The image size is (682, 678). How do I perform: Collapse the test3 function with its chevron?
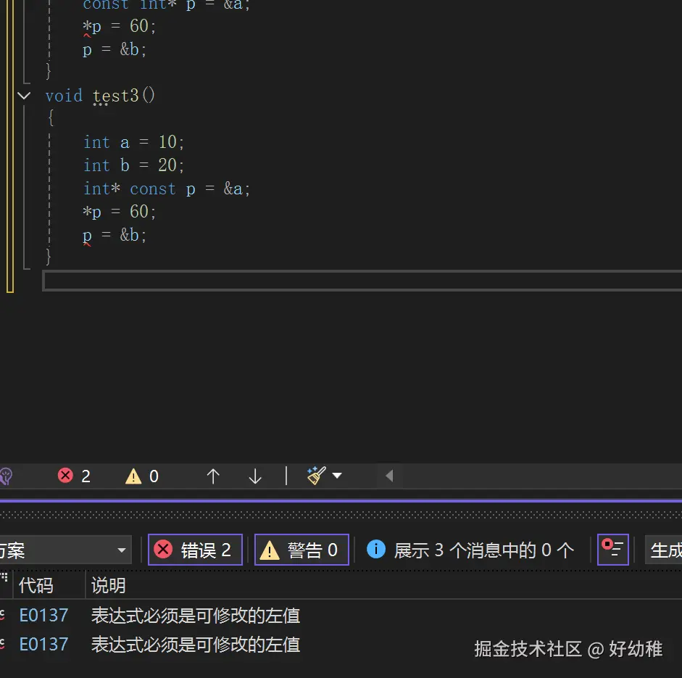(x=24, y=95)
